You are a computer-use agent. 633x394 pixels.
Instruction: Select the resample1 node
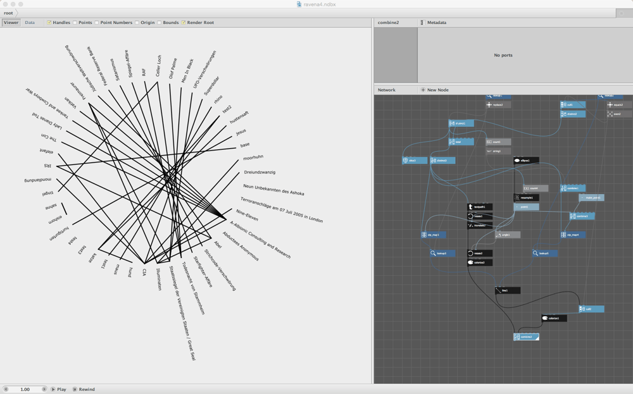(x=526, y=197)
